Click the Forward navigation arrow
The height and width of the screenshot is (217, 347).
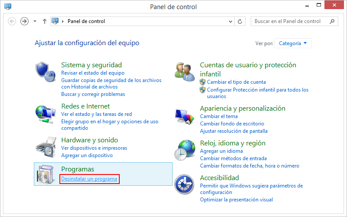pyautogui.click(x=24, y=21)
